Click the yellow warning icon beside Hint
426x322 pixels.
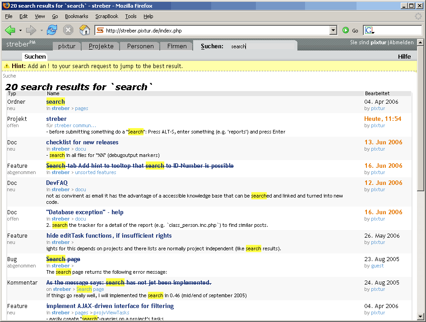(x=7, y=66)
